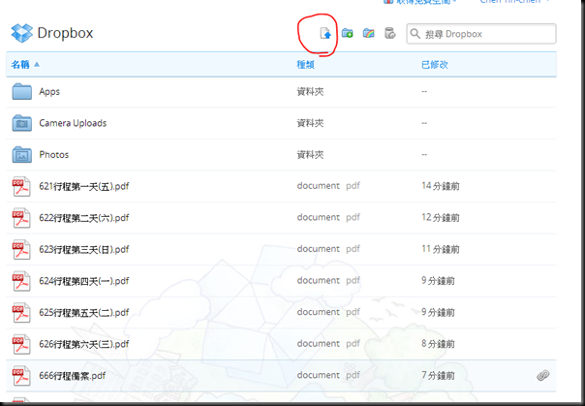585x406 pixels.
Task: Click PDF icon of 624行程第四天(一).pdf
Action: pos(21,281)
